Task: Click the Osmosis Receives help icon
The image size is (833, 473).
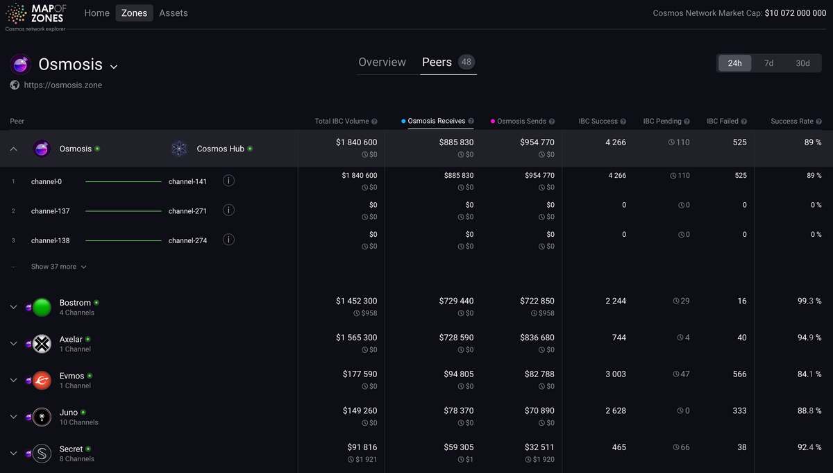Action: tap(471, 122)
